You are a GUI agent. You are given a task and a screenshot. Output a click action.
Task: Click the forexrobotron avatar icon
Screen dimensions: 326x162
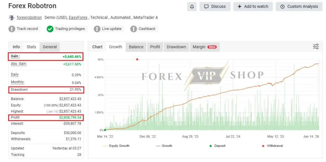12,18
